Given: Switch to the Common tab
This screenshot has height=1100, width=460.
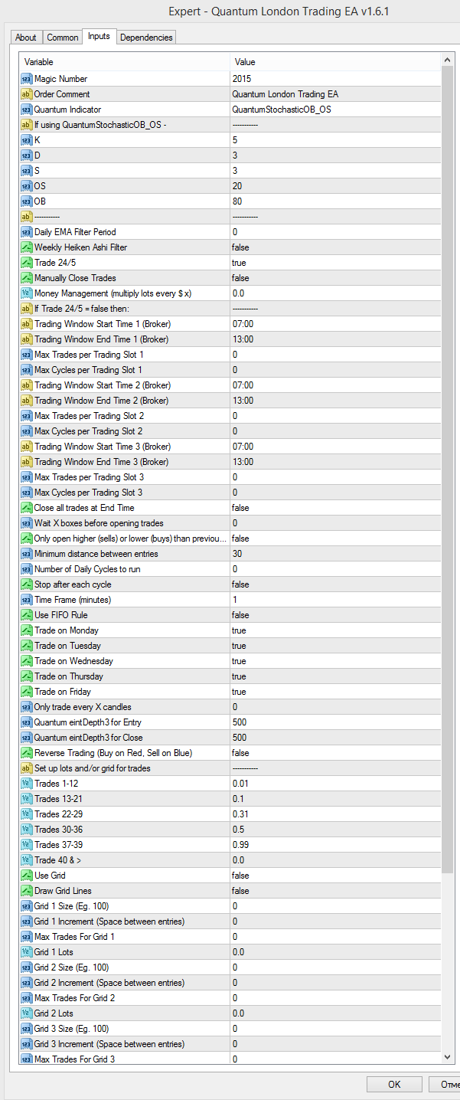Looking at the screenshot, I should coord(62,38).
